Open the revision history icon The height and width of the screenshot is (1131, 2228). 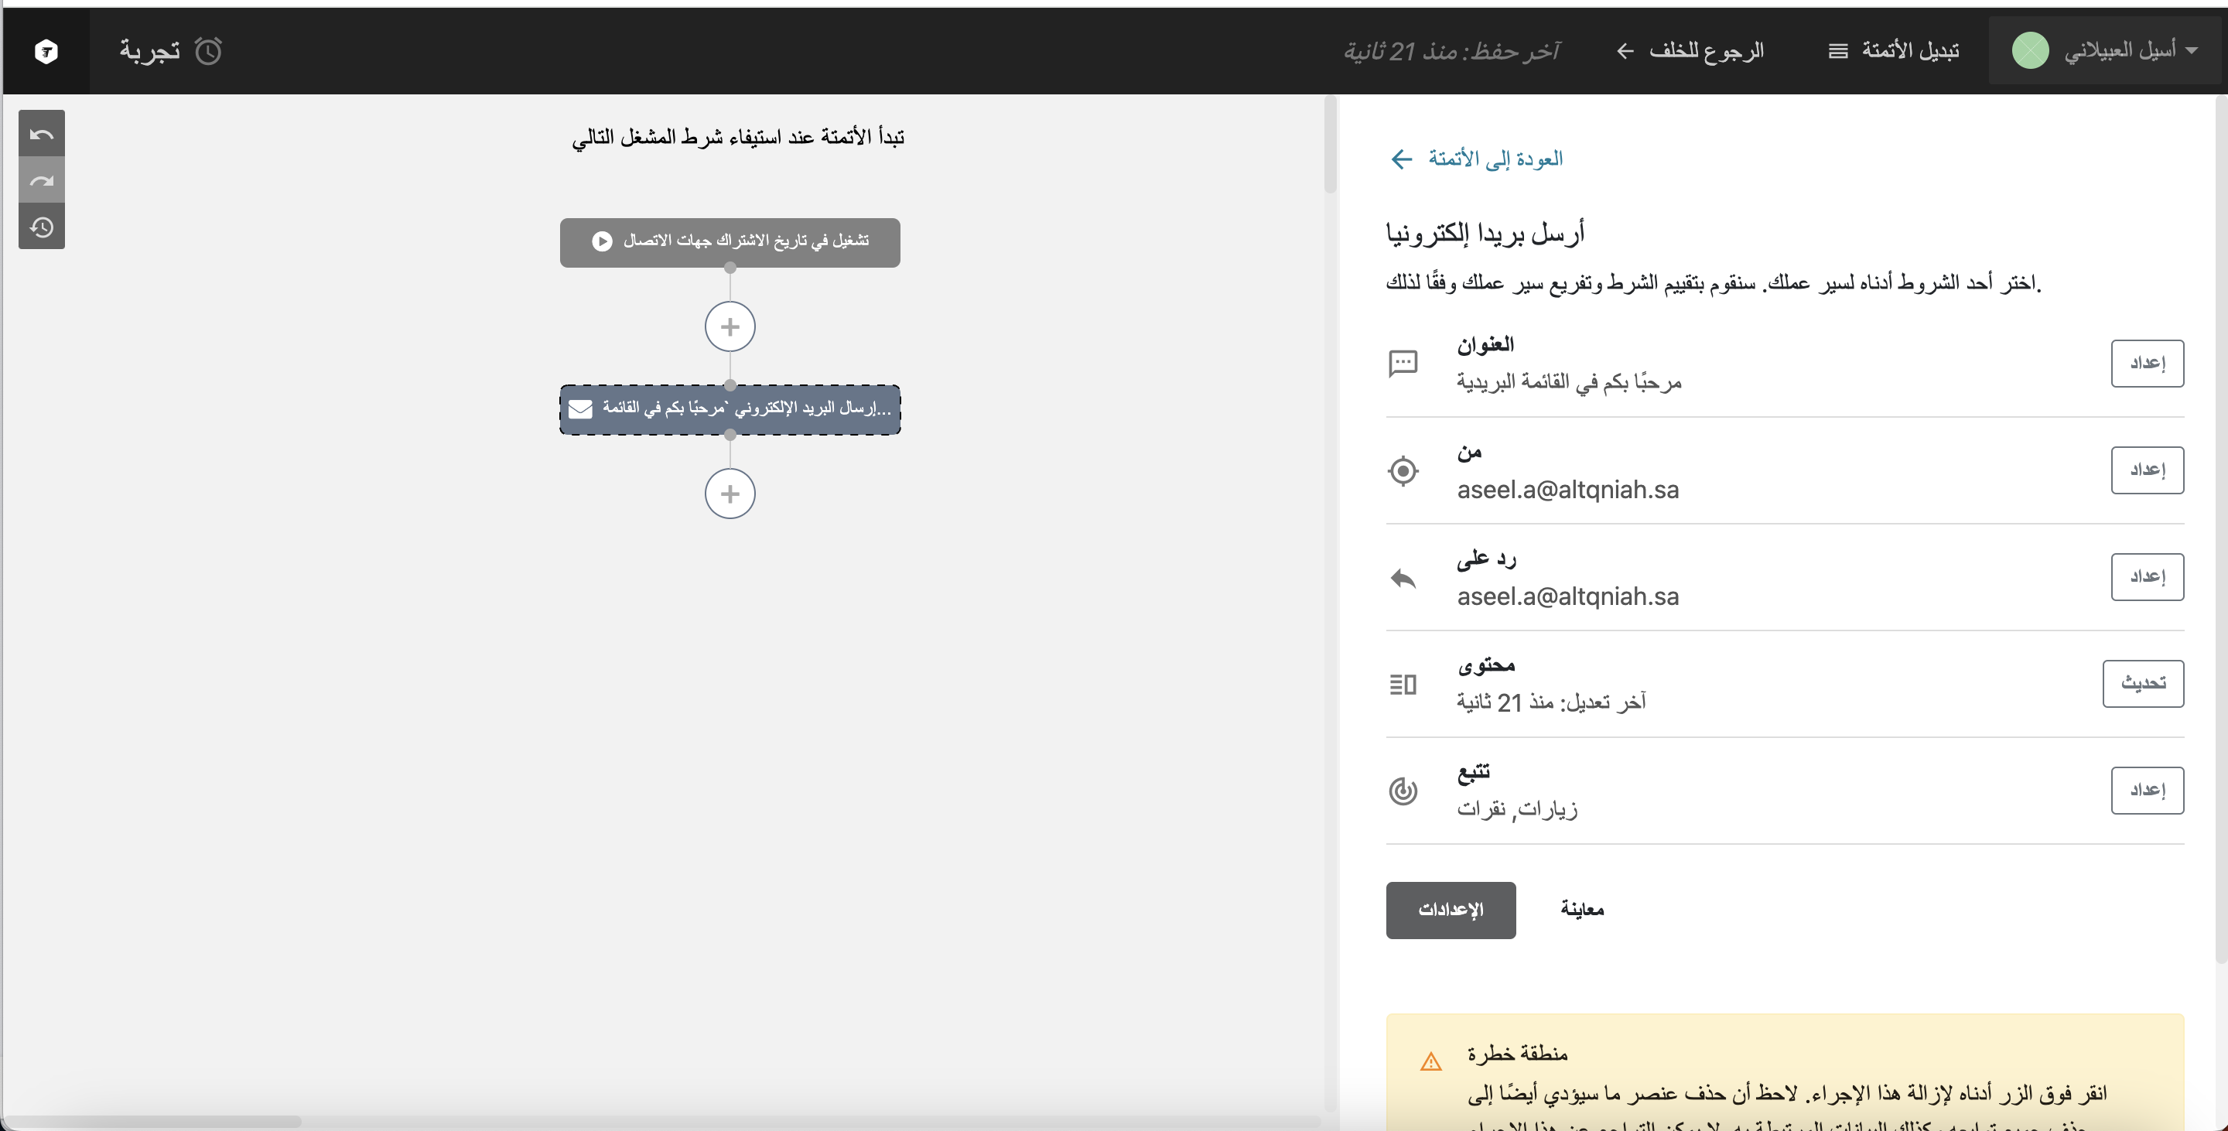pos(42,227)
